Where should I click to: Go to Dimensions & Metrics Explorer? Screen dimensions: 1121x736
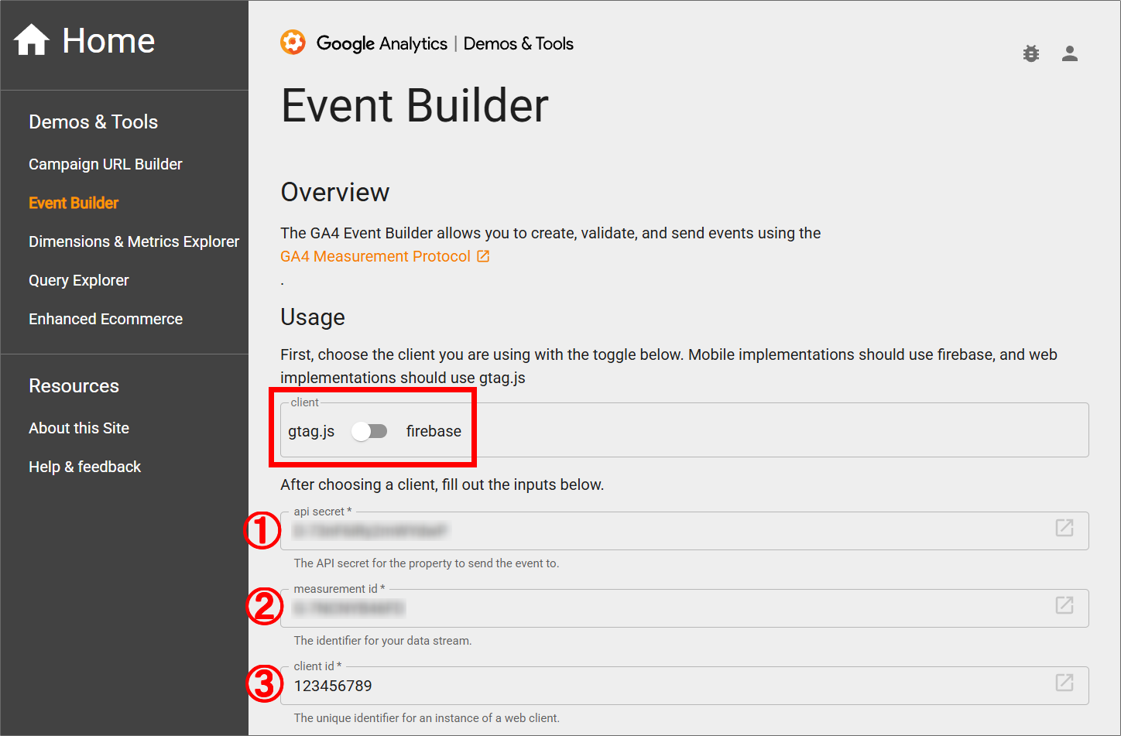point(134,241)
